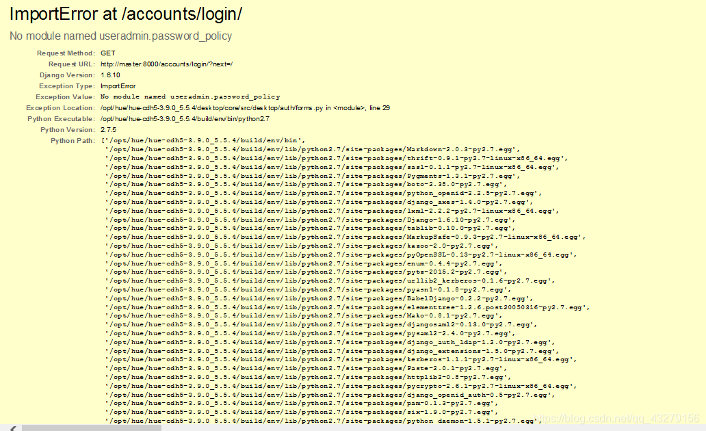Click the kazoo-2.0 egg path line
The image size is (706, 431).
(x=302, y=246)
